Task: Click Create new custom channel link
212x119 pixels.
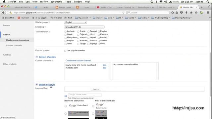Action: pyautogui.click(x=78, y=60)
